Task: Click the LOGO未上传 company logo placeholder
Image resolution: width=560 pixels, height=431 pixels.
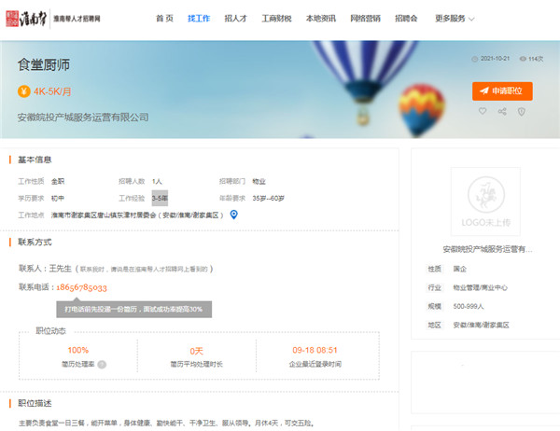Action: click(485, 202)
